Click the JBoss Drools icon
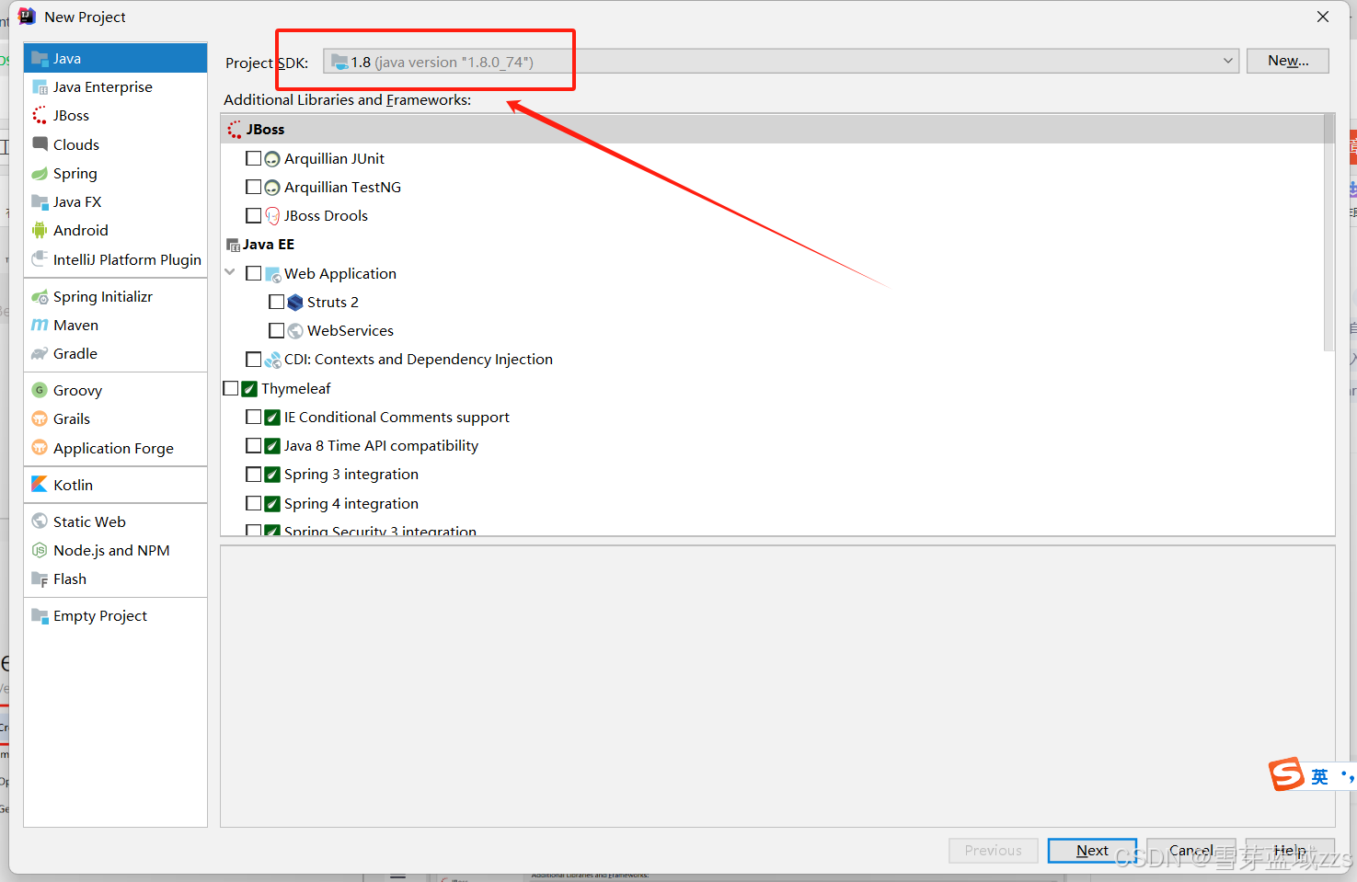This screenshot has height=882, width=1357. click(272, 215)
